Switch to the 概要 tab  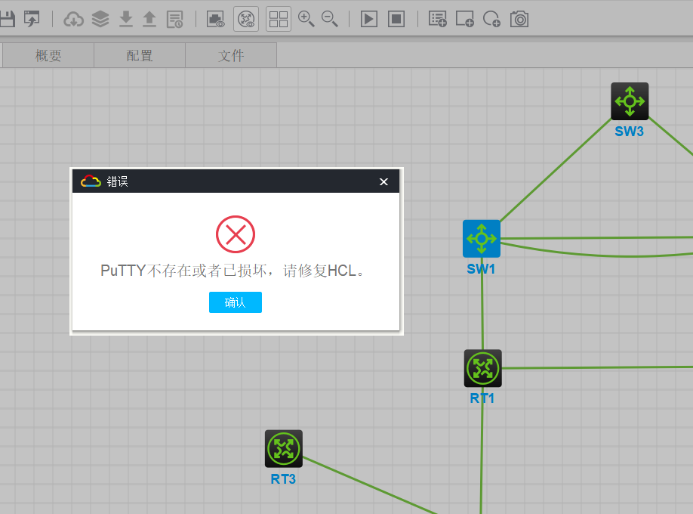48,55
